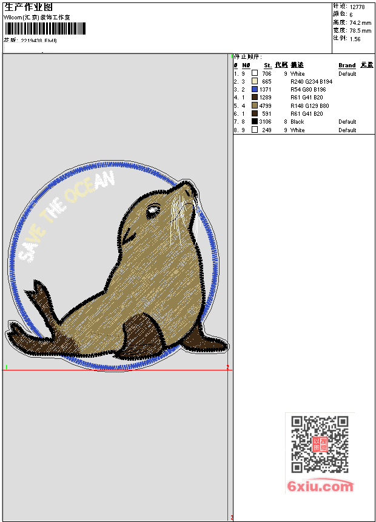Click the 针迹 stitch count value 12778
The width and height of the screenshot is (376, 522).
(359, 7)
